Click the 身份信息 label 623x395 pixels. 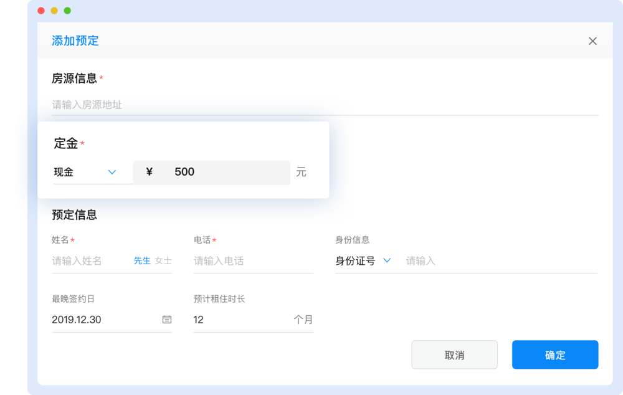coord(353,240)
